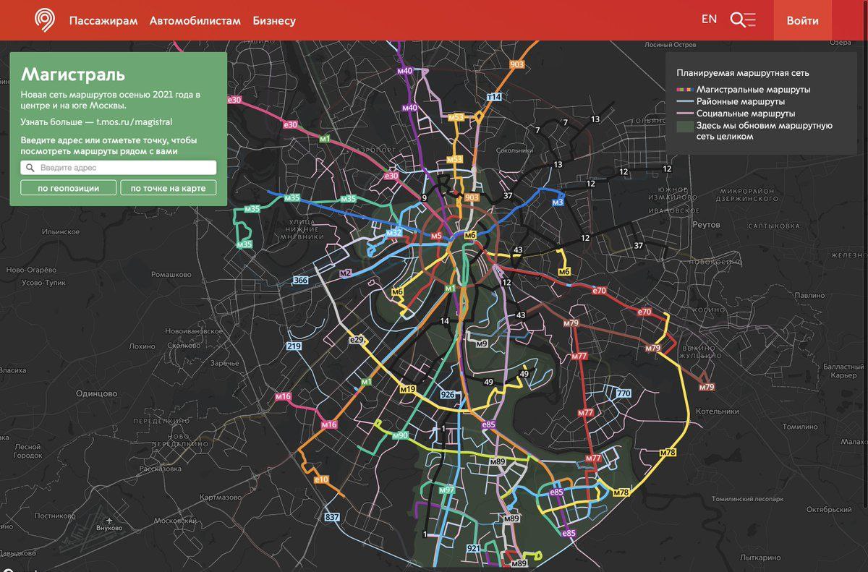
Task: Select the м90 route label
Action: 400,435
